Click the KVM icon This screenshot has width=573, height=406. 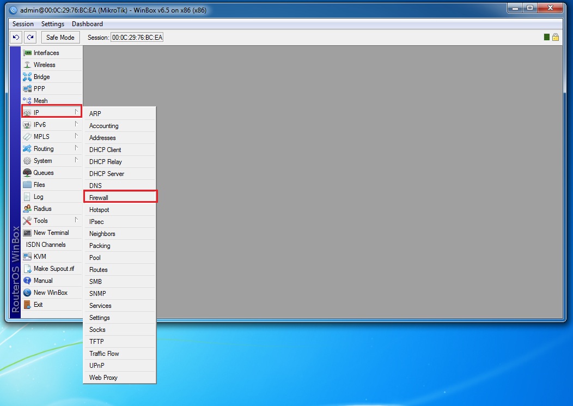pyautogui.click(x=27, y=256)
